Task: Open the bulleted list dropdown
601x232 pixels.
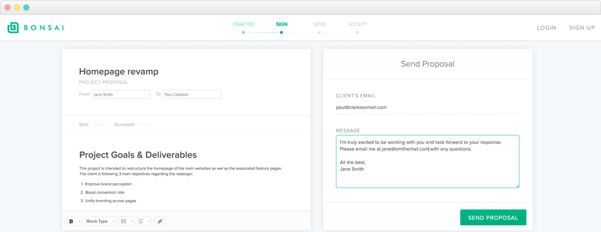Action: click(x=127, y=221)
